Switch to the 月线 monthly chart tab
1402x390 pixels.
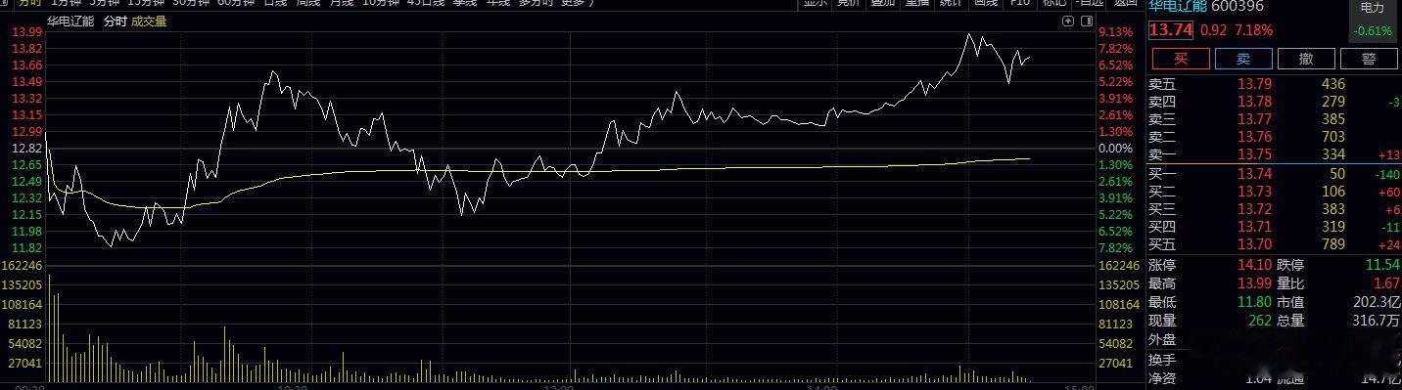click(x=341, y=3)
